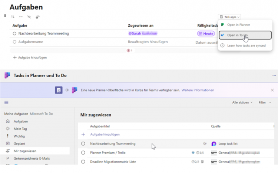This screenshot has height=173, width=278.
Task: Click the sort arrows icon in Loop toolbar
Action: click(13, 17)
